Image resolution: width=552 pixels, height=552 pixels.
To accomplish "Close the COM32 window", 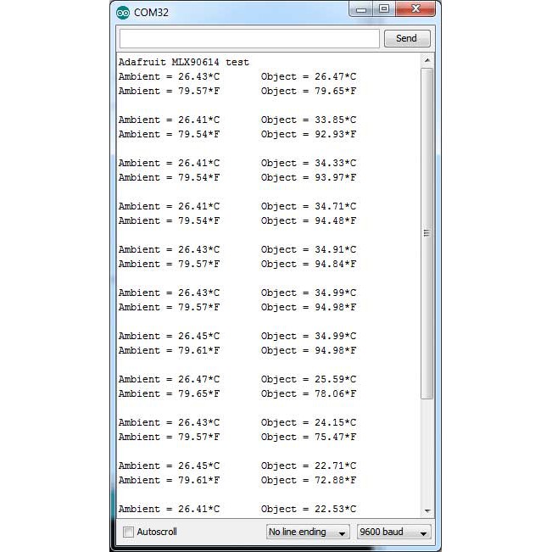I will pyautogui.click(x=415, y=8).
